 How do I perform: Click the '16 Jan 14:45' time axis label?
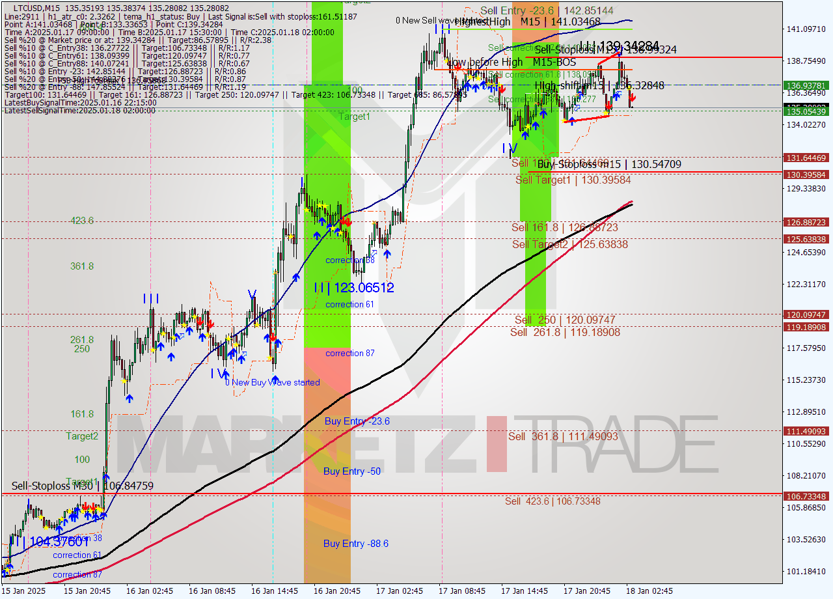(x=275, y=591)
